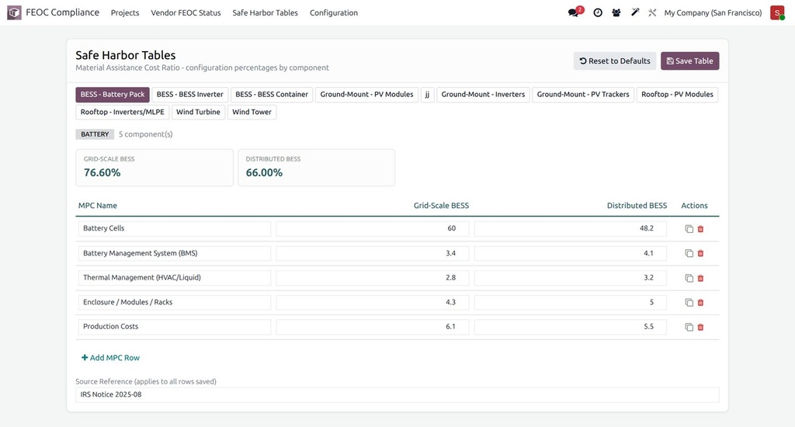795x427 pixels.
Task: Click the FEOC Compliance app title
Action: tap(62, 12)
